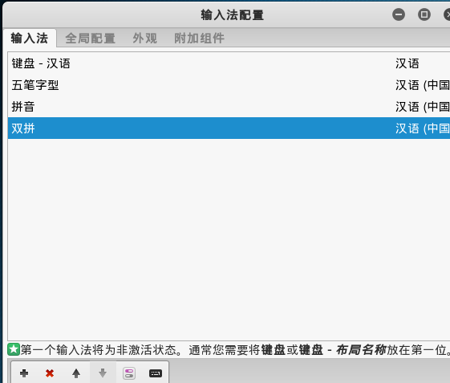Viewport: 450px width, 383px height.
Task: Move selected input method down
Action: coord(103,373)
